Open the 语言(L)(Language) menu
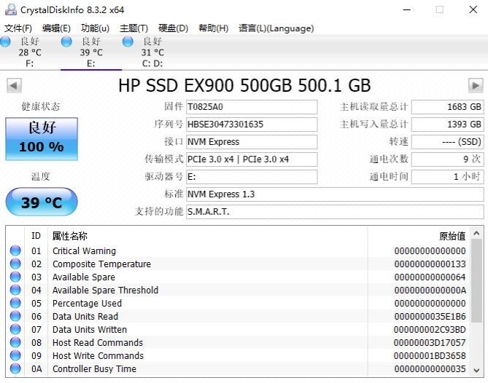 tap(276, 28)
